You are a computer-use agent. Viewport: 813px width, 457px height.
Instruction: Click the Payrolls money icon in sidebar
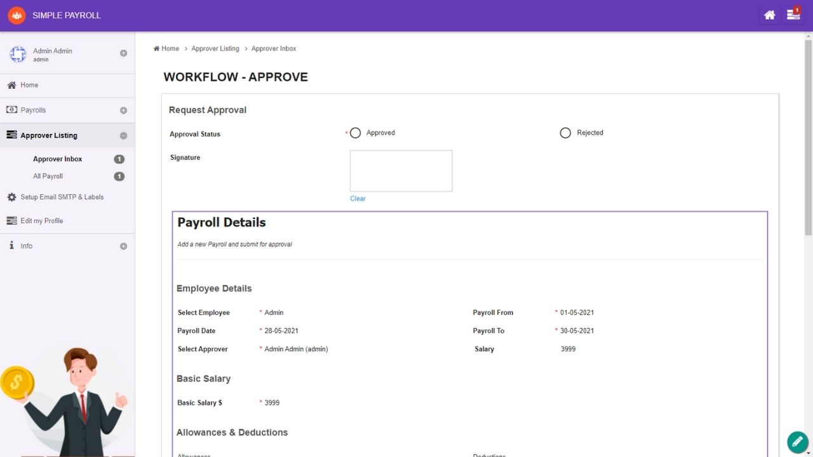point(11,110)
